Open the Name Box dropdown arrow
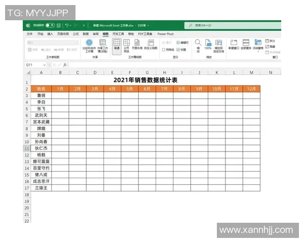Image resolution: width=304 pixels, height=243 pixels. coord(45,65)
